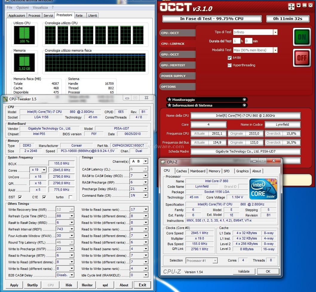Viewport: 316px width, 292px height.
Task: Open the Idle Cycle limit (tRANKIDLE) dropdown
Action: click(x=145, y=275)
